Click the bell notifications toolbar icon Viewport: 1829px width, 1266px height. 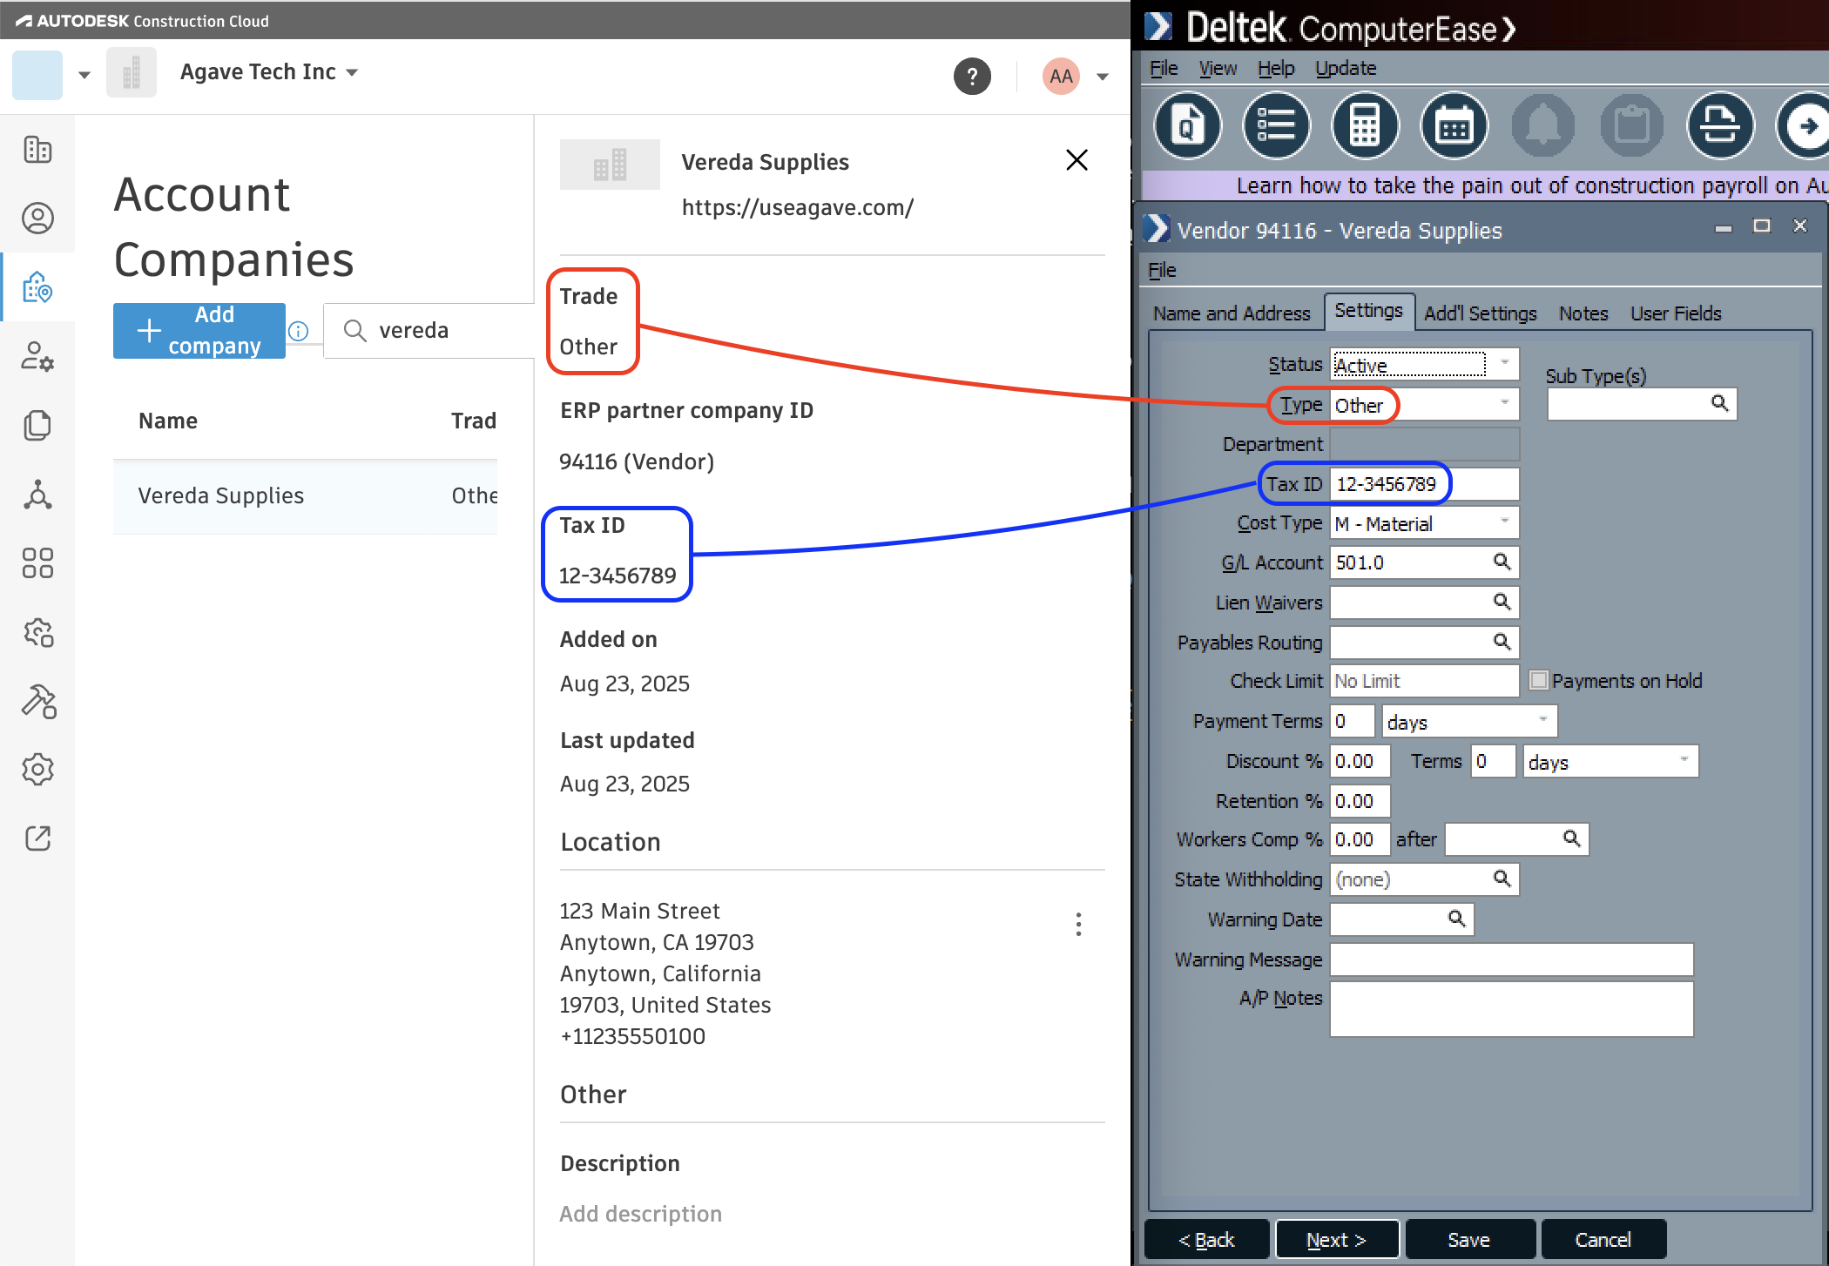tap(1543, 126)
